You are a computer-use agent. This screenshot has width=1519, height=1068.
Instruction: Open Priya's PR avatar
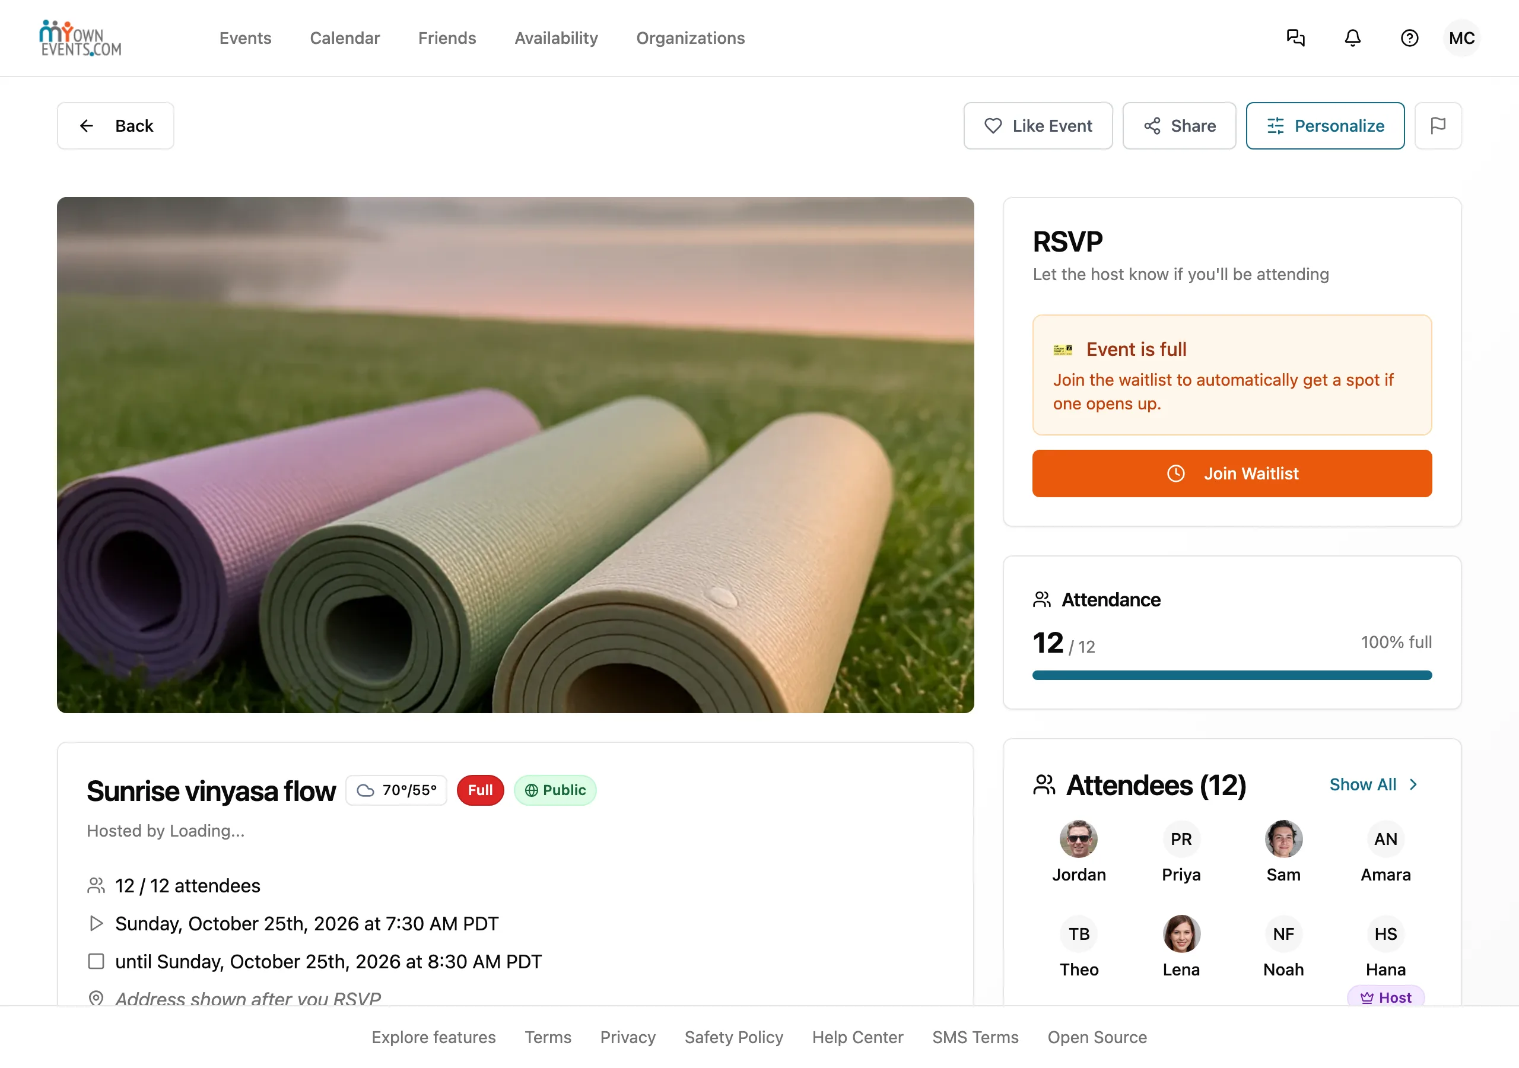coord(1181,838)
